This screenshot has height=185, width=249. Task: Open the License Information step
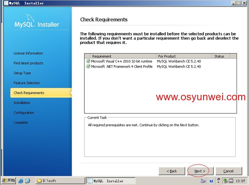click(28, 53)
